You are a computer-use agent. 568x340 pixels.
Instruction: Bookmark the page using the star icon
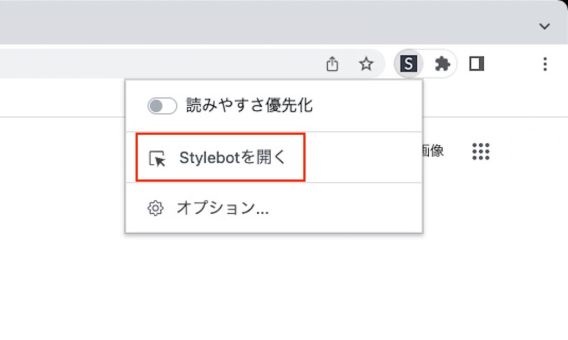pos(367,63)
